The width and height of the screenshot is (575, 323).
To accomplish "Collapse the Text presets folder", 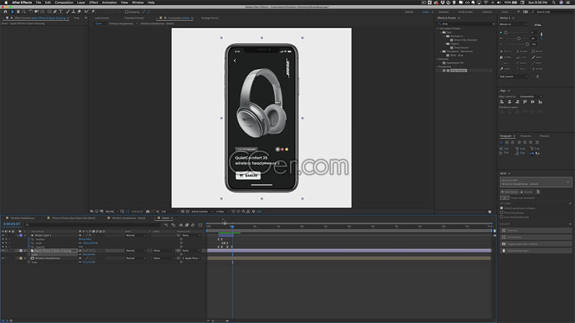I will 441,32.
